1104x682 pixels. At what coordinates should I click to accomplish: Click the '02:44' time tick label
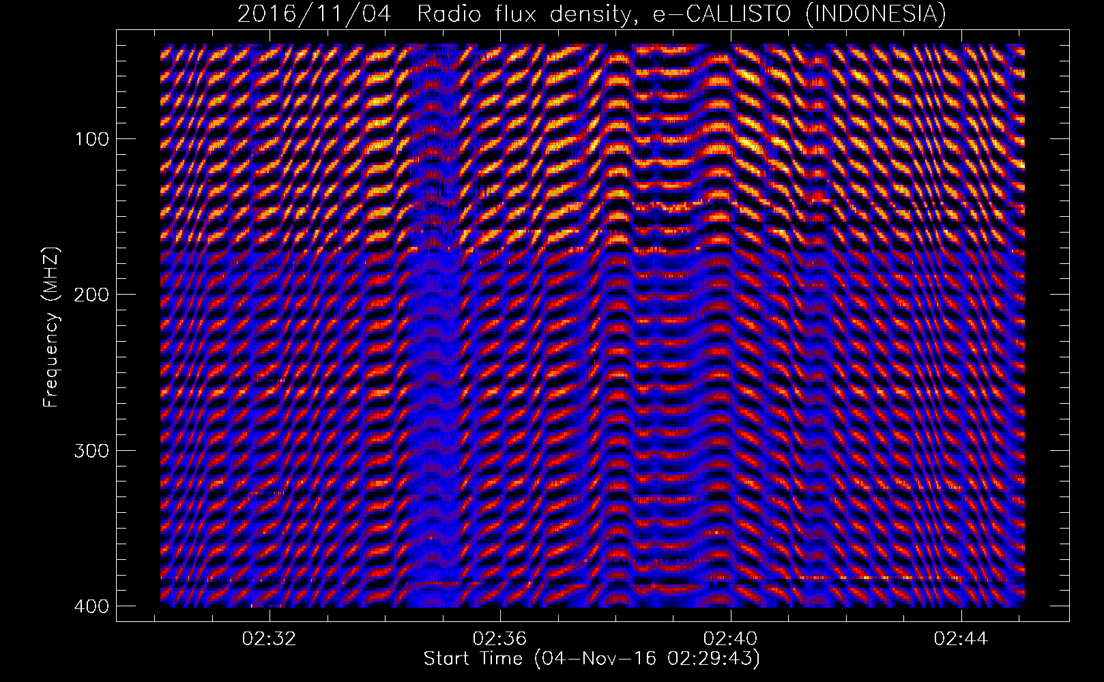(x=961, y=639)
